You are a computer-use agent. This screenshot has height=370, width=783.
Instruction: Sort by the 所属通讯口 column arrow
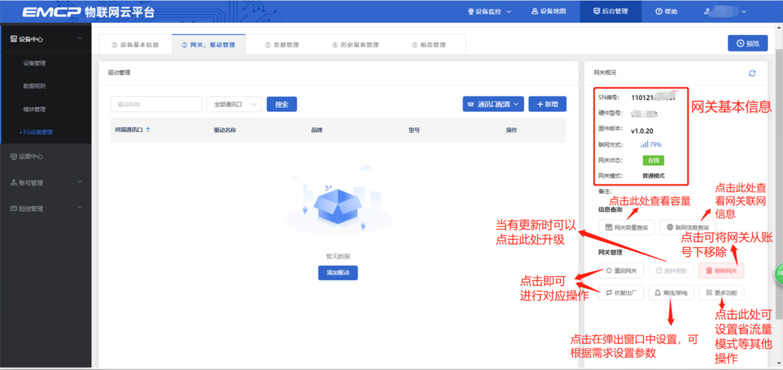click(148, 130)
